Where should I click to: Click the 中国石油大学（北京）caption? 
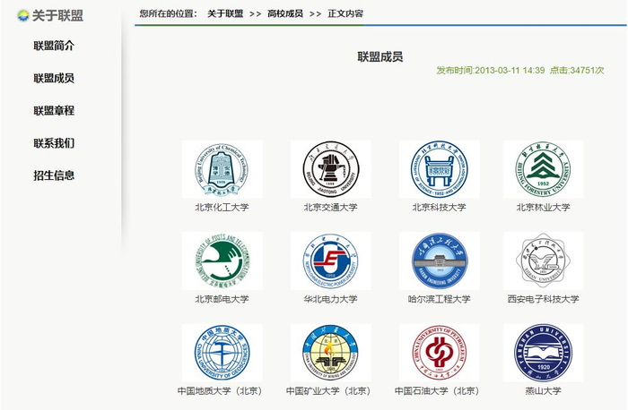(438, 391)
